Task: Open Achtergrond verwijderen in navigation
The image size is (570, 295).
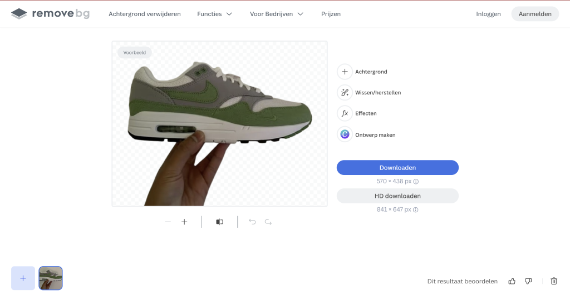Action: coord(145,14)
